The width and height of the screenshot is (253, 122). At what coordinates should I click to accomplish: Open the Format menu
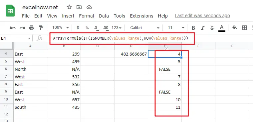click(87, 16)
